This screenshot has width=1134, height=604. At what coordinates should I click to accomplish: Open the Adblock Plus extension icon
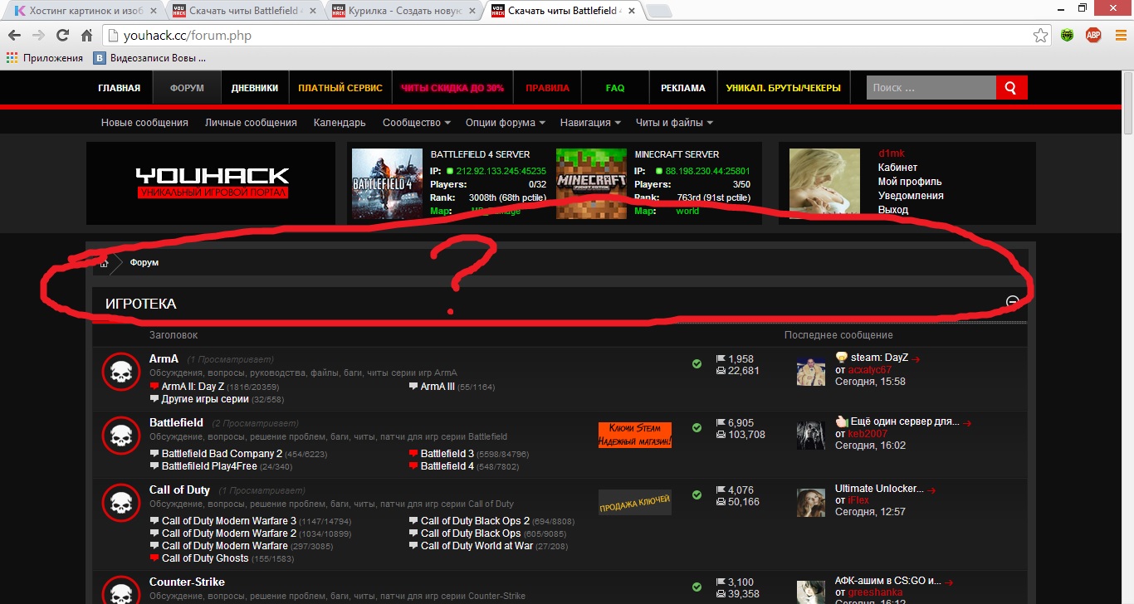pyautogui.click(x=1093, y=36)
